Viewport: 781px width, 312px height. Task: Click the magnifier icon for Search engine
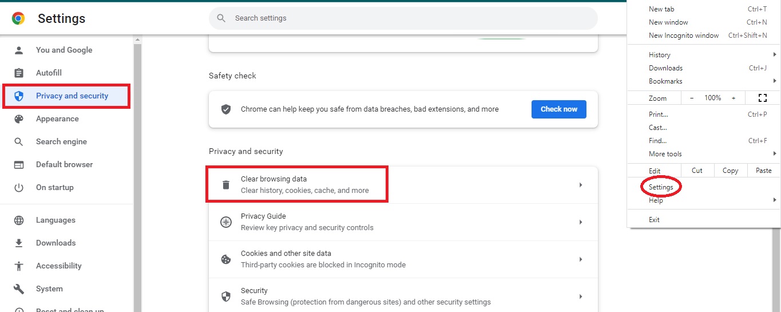coord(19,141)
